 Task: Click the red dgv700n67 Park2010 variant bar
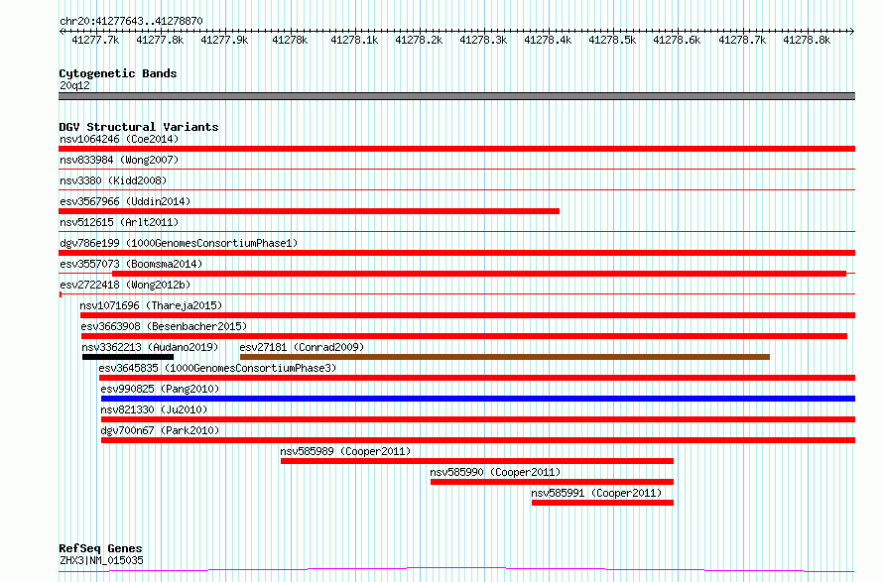tap(478, 440)
